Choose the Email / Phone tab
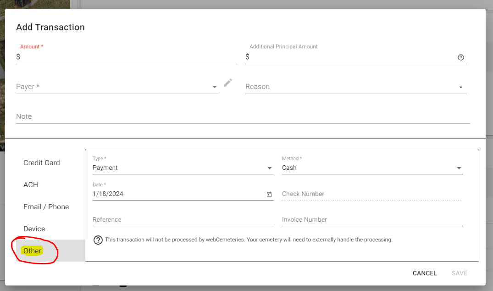This screenshot has height=291, width=493. click(46, 207)
